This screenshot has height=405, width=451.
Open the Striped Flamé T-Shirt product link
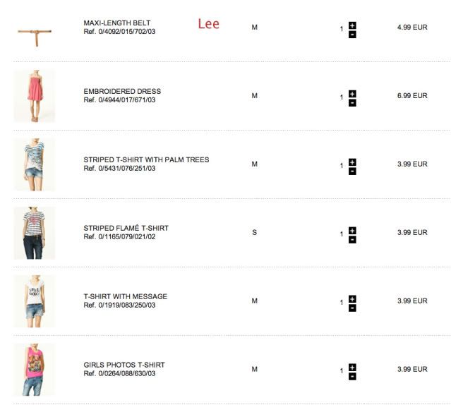(x=126, y=228)
